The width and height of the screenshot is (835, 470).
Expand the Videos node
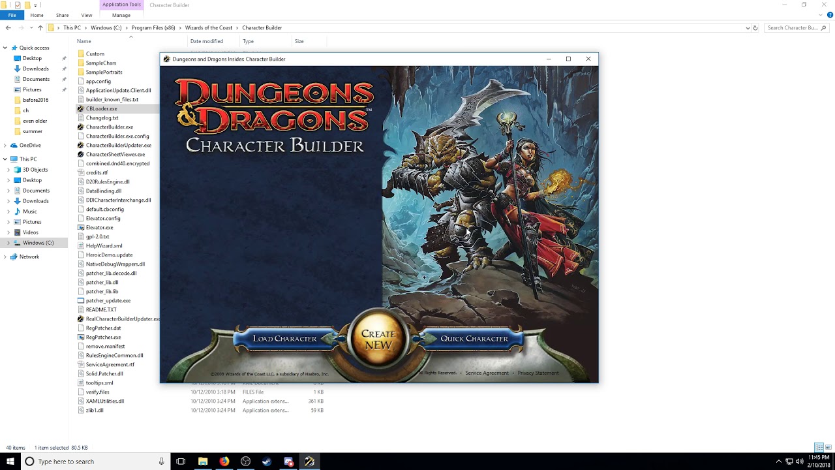[9, 232]
